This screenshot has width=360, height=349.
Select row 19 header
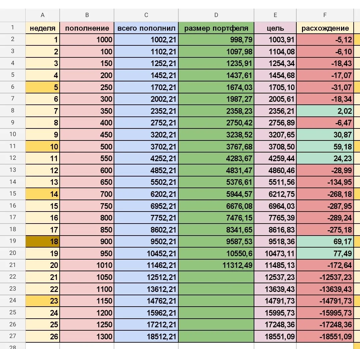[13, 241]
